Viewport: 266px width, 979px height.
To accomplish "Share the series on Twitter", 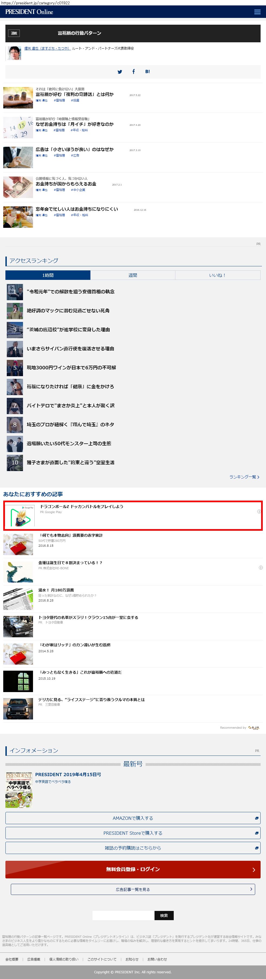I will pyautogui.click(x=120, y=72).
